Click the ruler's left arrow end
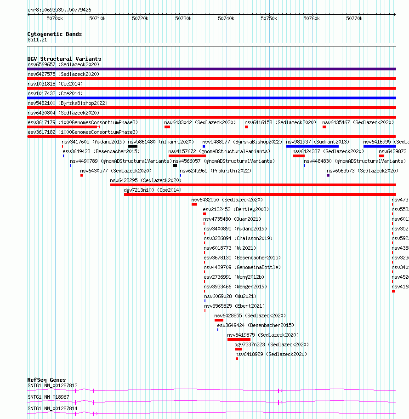 click(28, 14)
